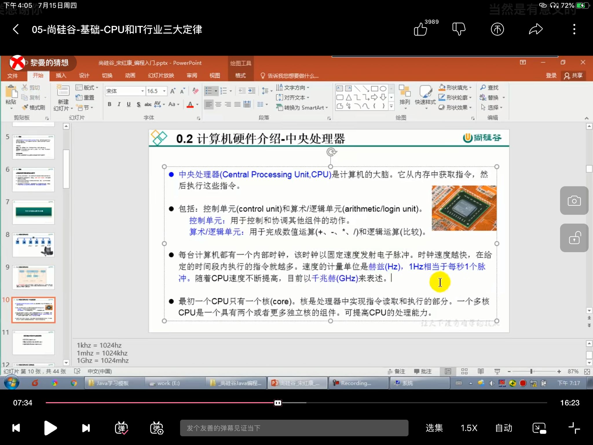Click the 备注 notes button in status bar

[x=396, y=371]
